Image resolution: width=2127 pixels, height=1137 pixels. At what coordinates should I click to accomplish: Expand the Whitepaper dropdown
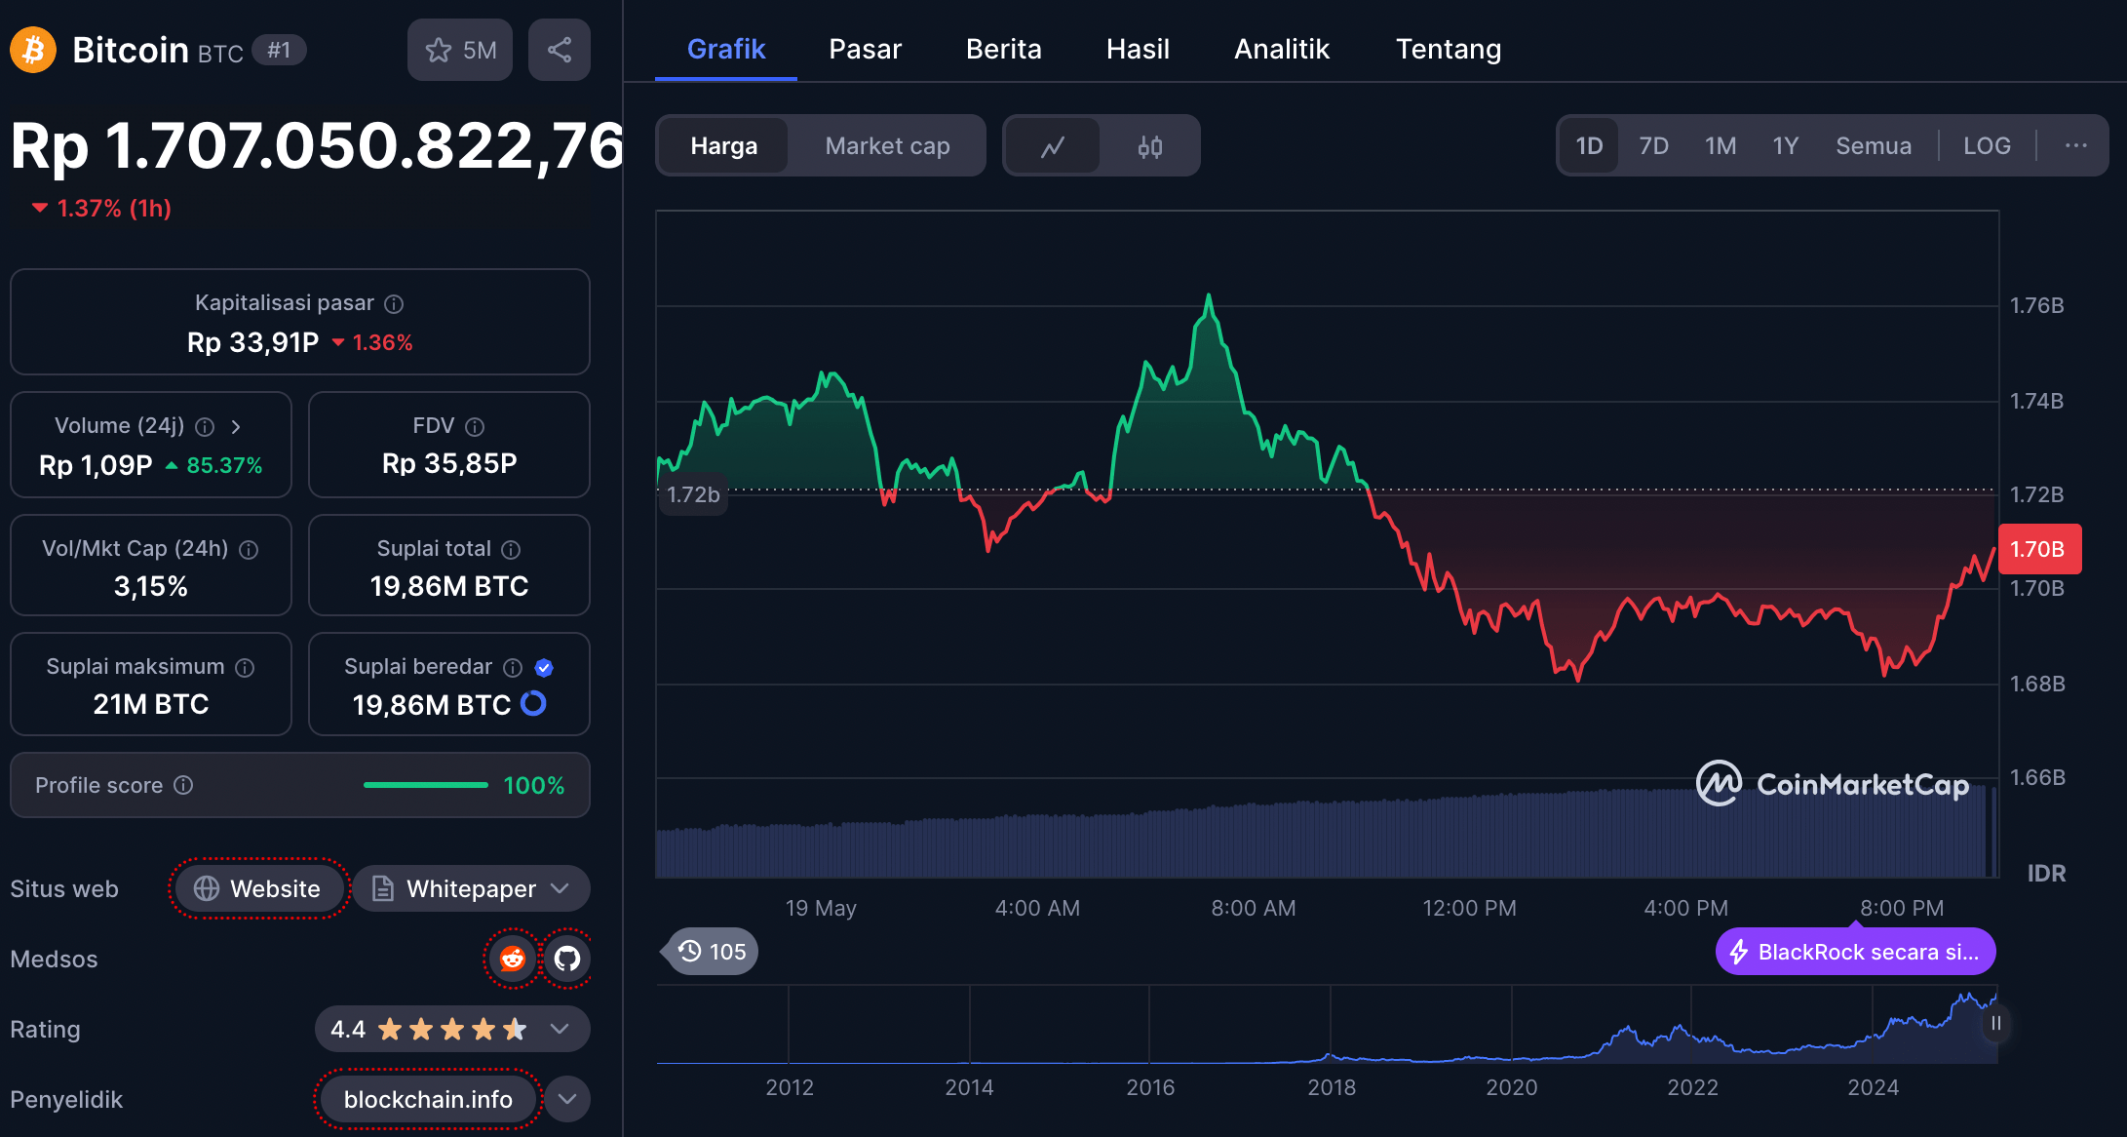(x=472, y=888)
